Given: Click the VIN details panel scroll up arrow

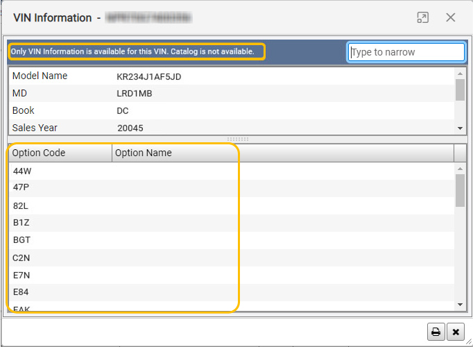Looking at the screenshot, I should (x=461, y=72).
